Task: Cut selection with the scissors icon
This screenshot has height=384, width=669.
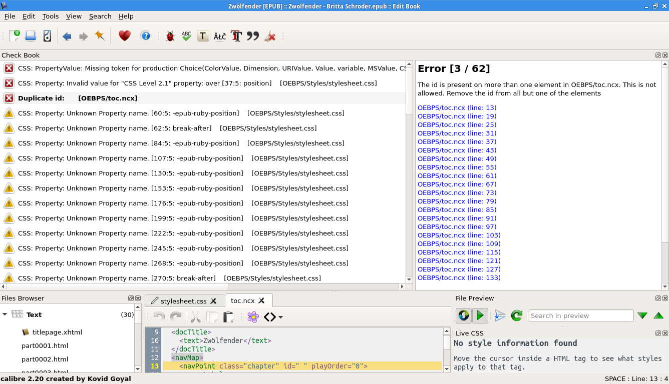Action: (195, 317)
